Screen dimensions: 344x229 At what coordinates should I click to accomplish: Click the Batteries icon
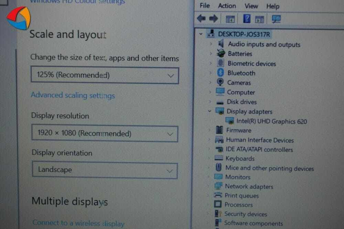pos(221,53)
